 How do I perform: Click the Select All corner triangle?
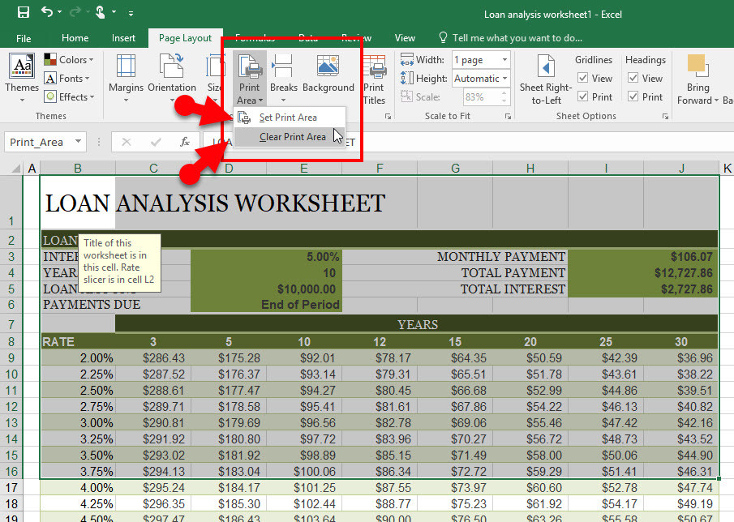(x=16, y=168)
